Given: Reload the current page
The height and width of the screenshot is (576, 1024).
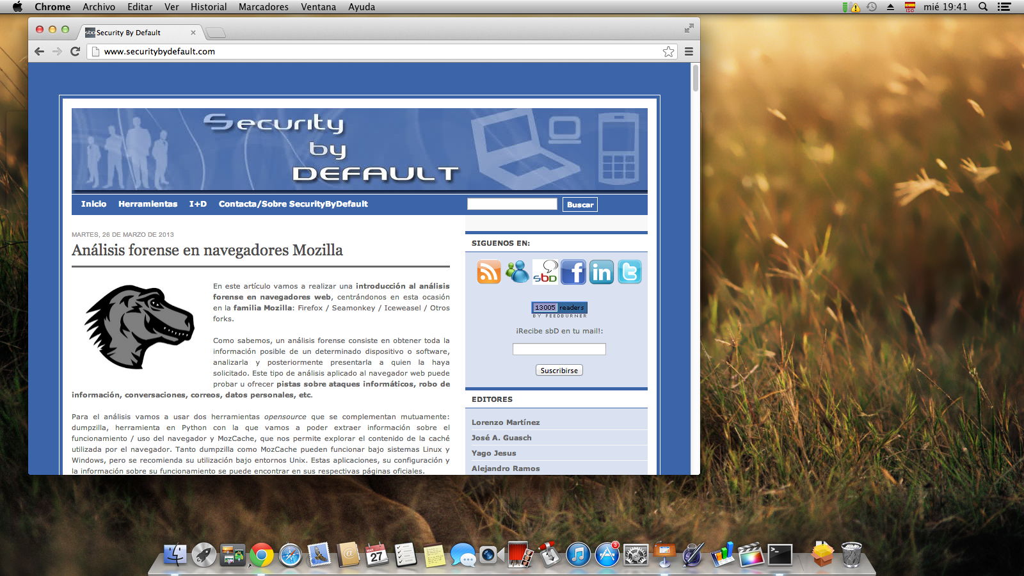Looking at the screenshot, I should pos(75,51).
